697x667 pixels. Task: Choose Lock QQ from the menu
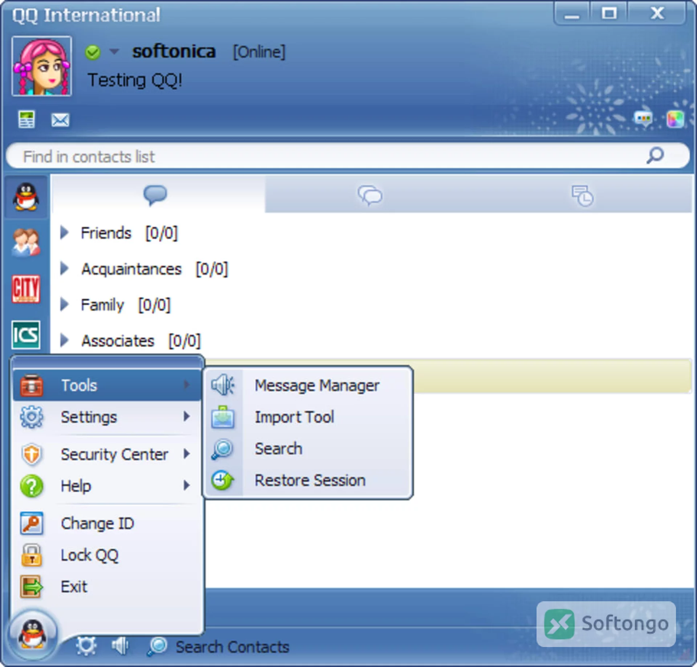pyautogui.click(x=107, y=555)
